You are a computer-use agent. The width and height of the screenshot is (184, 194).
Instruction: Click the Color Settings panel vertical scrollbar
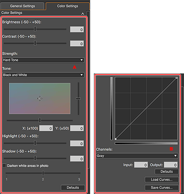pos(88,90)
